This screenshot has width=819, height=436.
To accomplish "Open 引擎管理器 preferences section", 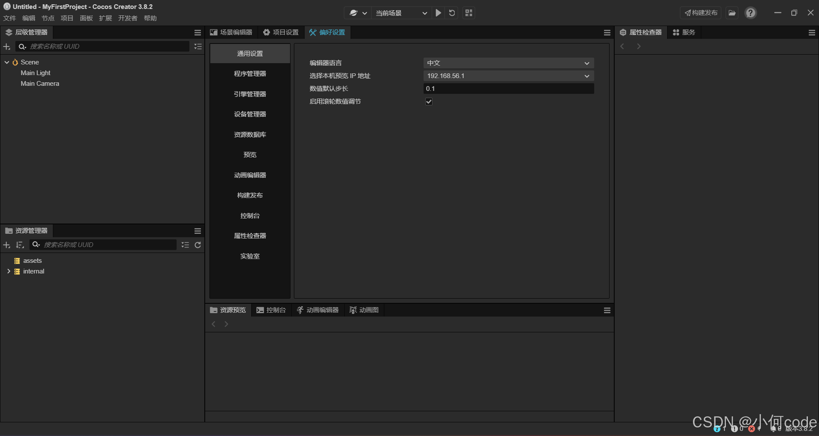I will (x=250, y=94).
